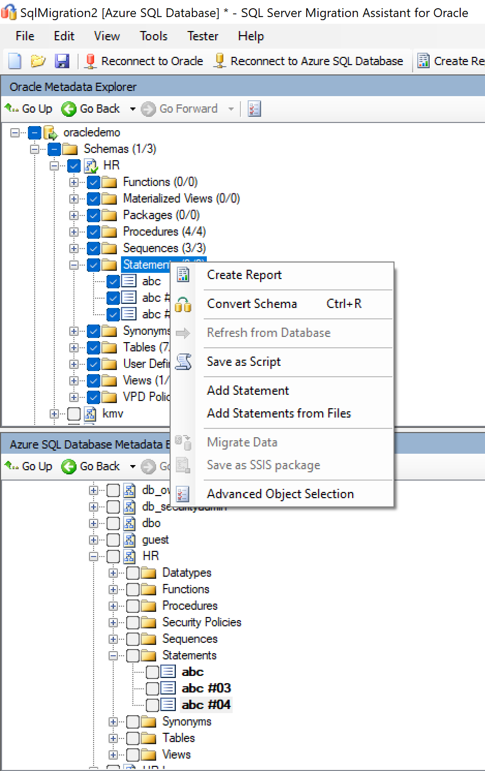Click the Save as Script icon
Image resolution: width=485 pixels, height=771 pixels.
(x=183, y=361)
